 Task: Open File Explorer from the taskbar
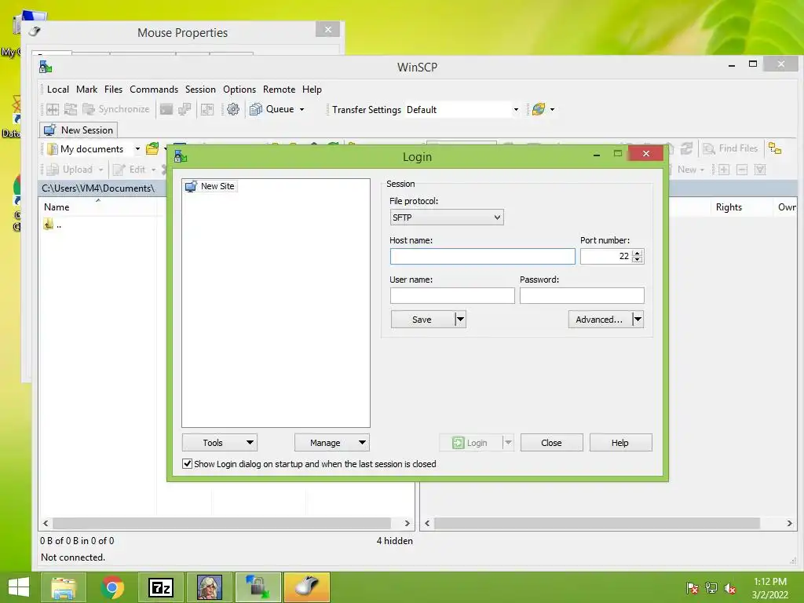pos(64,587)
